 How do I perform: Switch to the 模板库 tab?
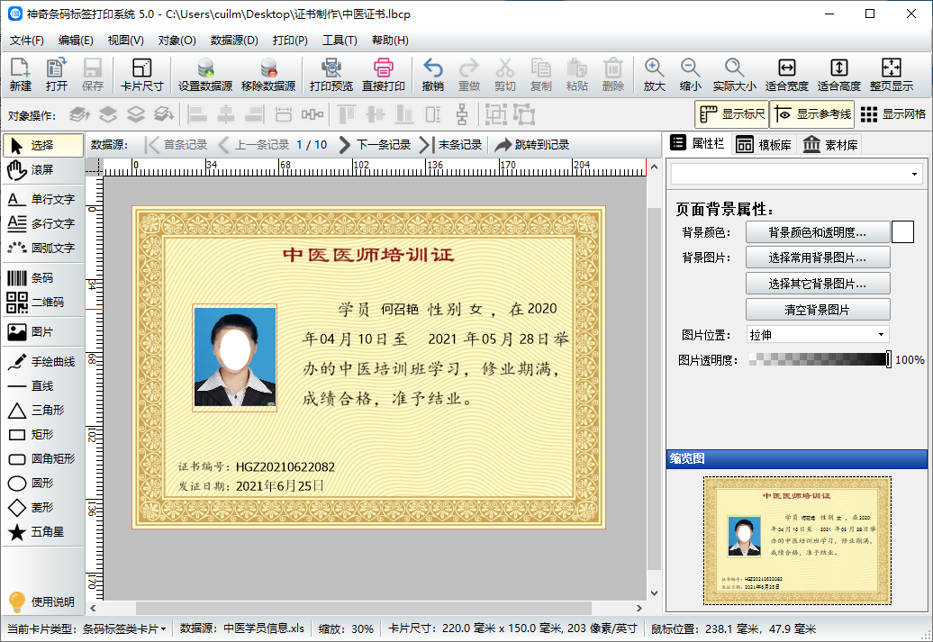[765, 144]
